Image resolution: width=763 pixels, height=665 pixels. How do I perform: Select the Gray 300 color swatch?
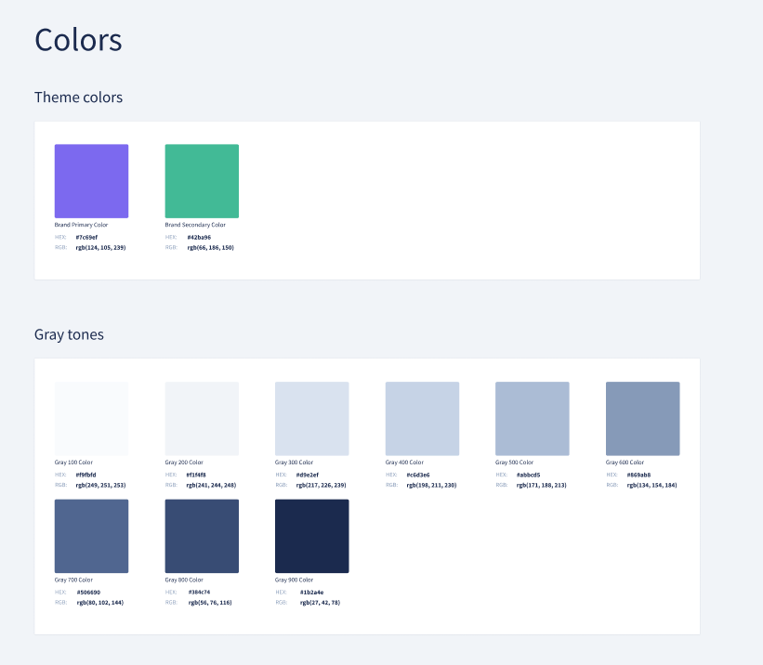tap(311, 419)
